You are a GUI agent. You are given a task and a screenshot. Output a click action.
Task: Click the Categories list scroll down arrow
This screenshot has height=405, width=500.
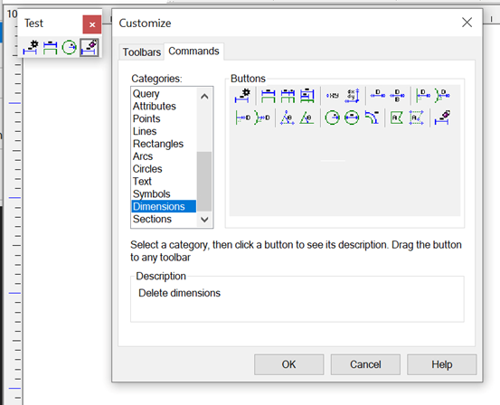204,220
